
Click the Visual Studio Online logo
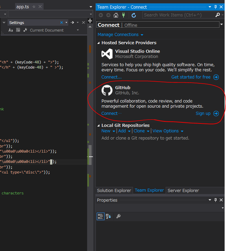[107, 54]
